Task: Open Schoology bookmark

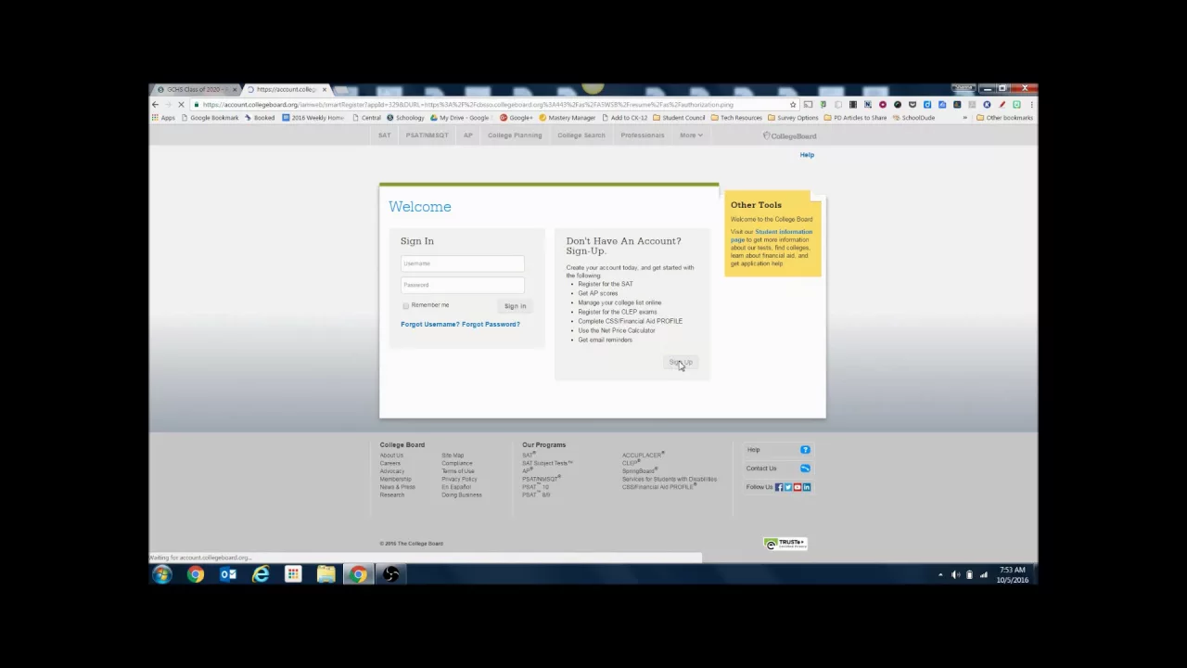Action: tap(405, 118)
